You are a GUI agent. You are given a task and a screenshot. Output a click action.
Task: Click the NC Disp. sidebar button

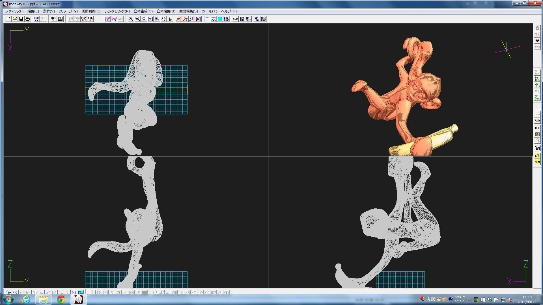tap(537, 97)
